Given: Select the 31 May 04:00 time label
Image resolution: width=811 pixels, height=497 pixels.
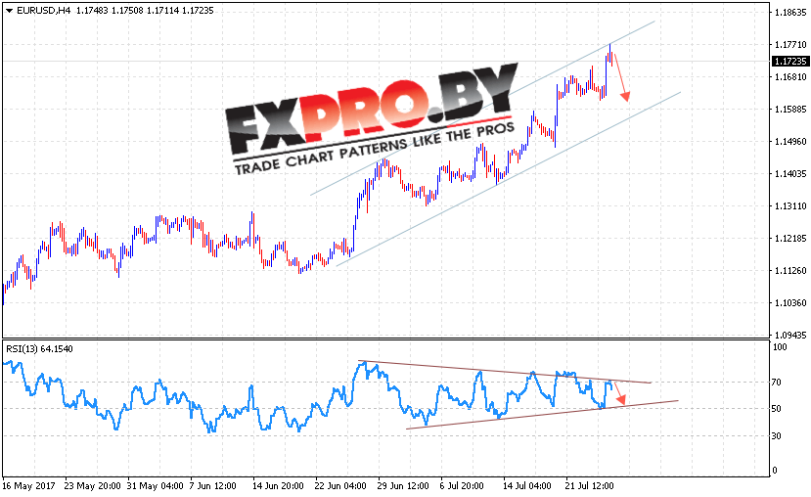Looking at the screenshot, I should click(156, 486).
